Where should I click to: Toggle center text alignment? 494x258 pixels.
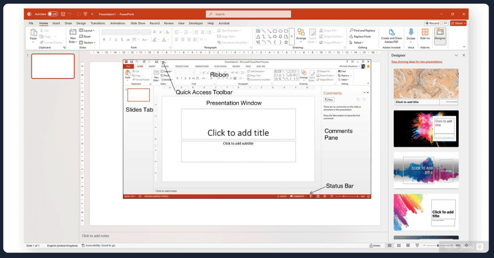tap(182, 40)
